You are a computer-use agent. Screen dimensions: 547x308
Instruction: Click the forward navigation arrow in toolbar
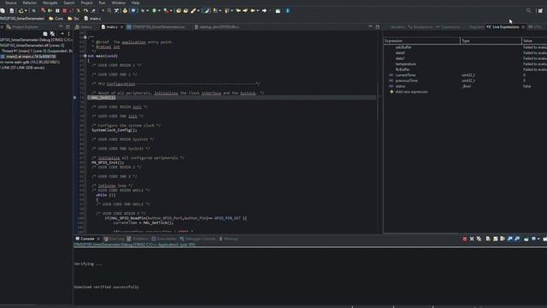pyautogui.click(x=264, y=11)
